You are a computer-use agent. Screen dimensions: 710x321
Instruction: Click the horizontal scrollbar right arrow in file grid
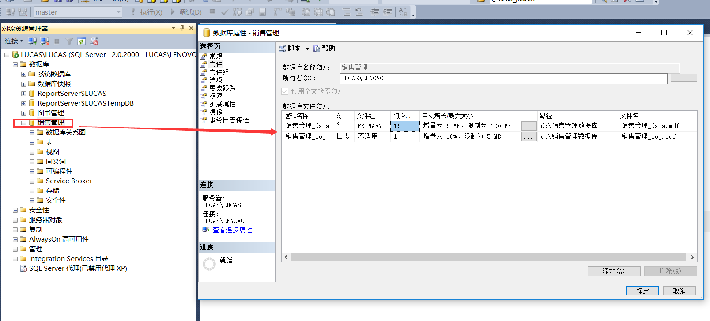point(692,257)
